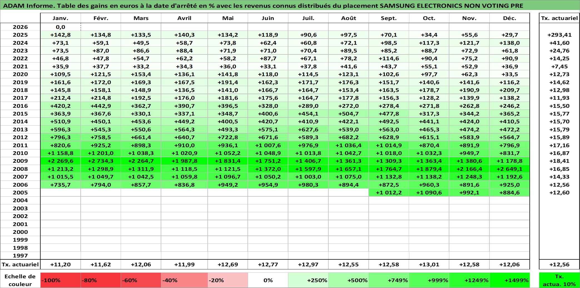Select the +627,6 cell
The width and height of the screenshot is (580, 288).
point(308,129)
